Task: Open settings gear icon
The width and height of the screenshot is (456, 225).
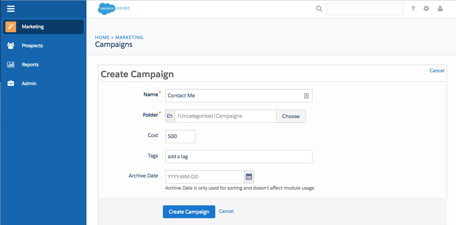Action: 426,9
